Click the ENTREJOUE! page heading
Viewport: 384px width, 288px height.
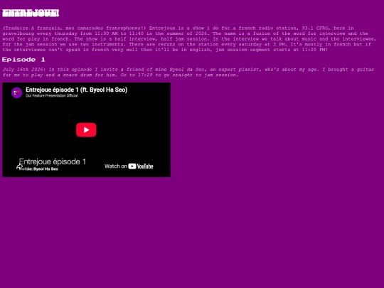click(x=31, y=14)
